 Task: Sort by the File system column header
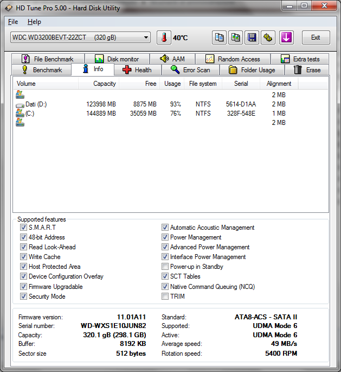coord(203,84)
